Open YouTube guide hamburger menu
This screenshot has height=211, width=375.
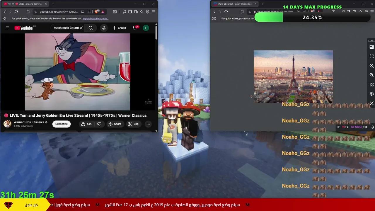[7, 28]
